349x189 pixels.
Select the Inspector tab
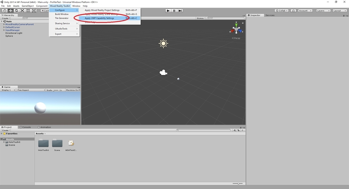[x=255, y=15]
